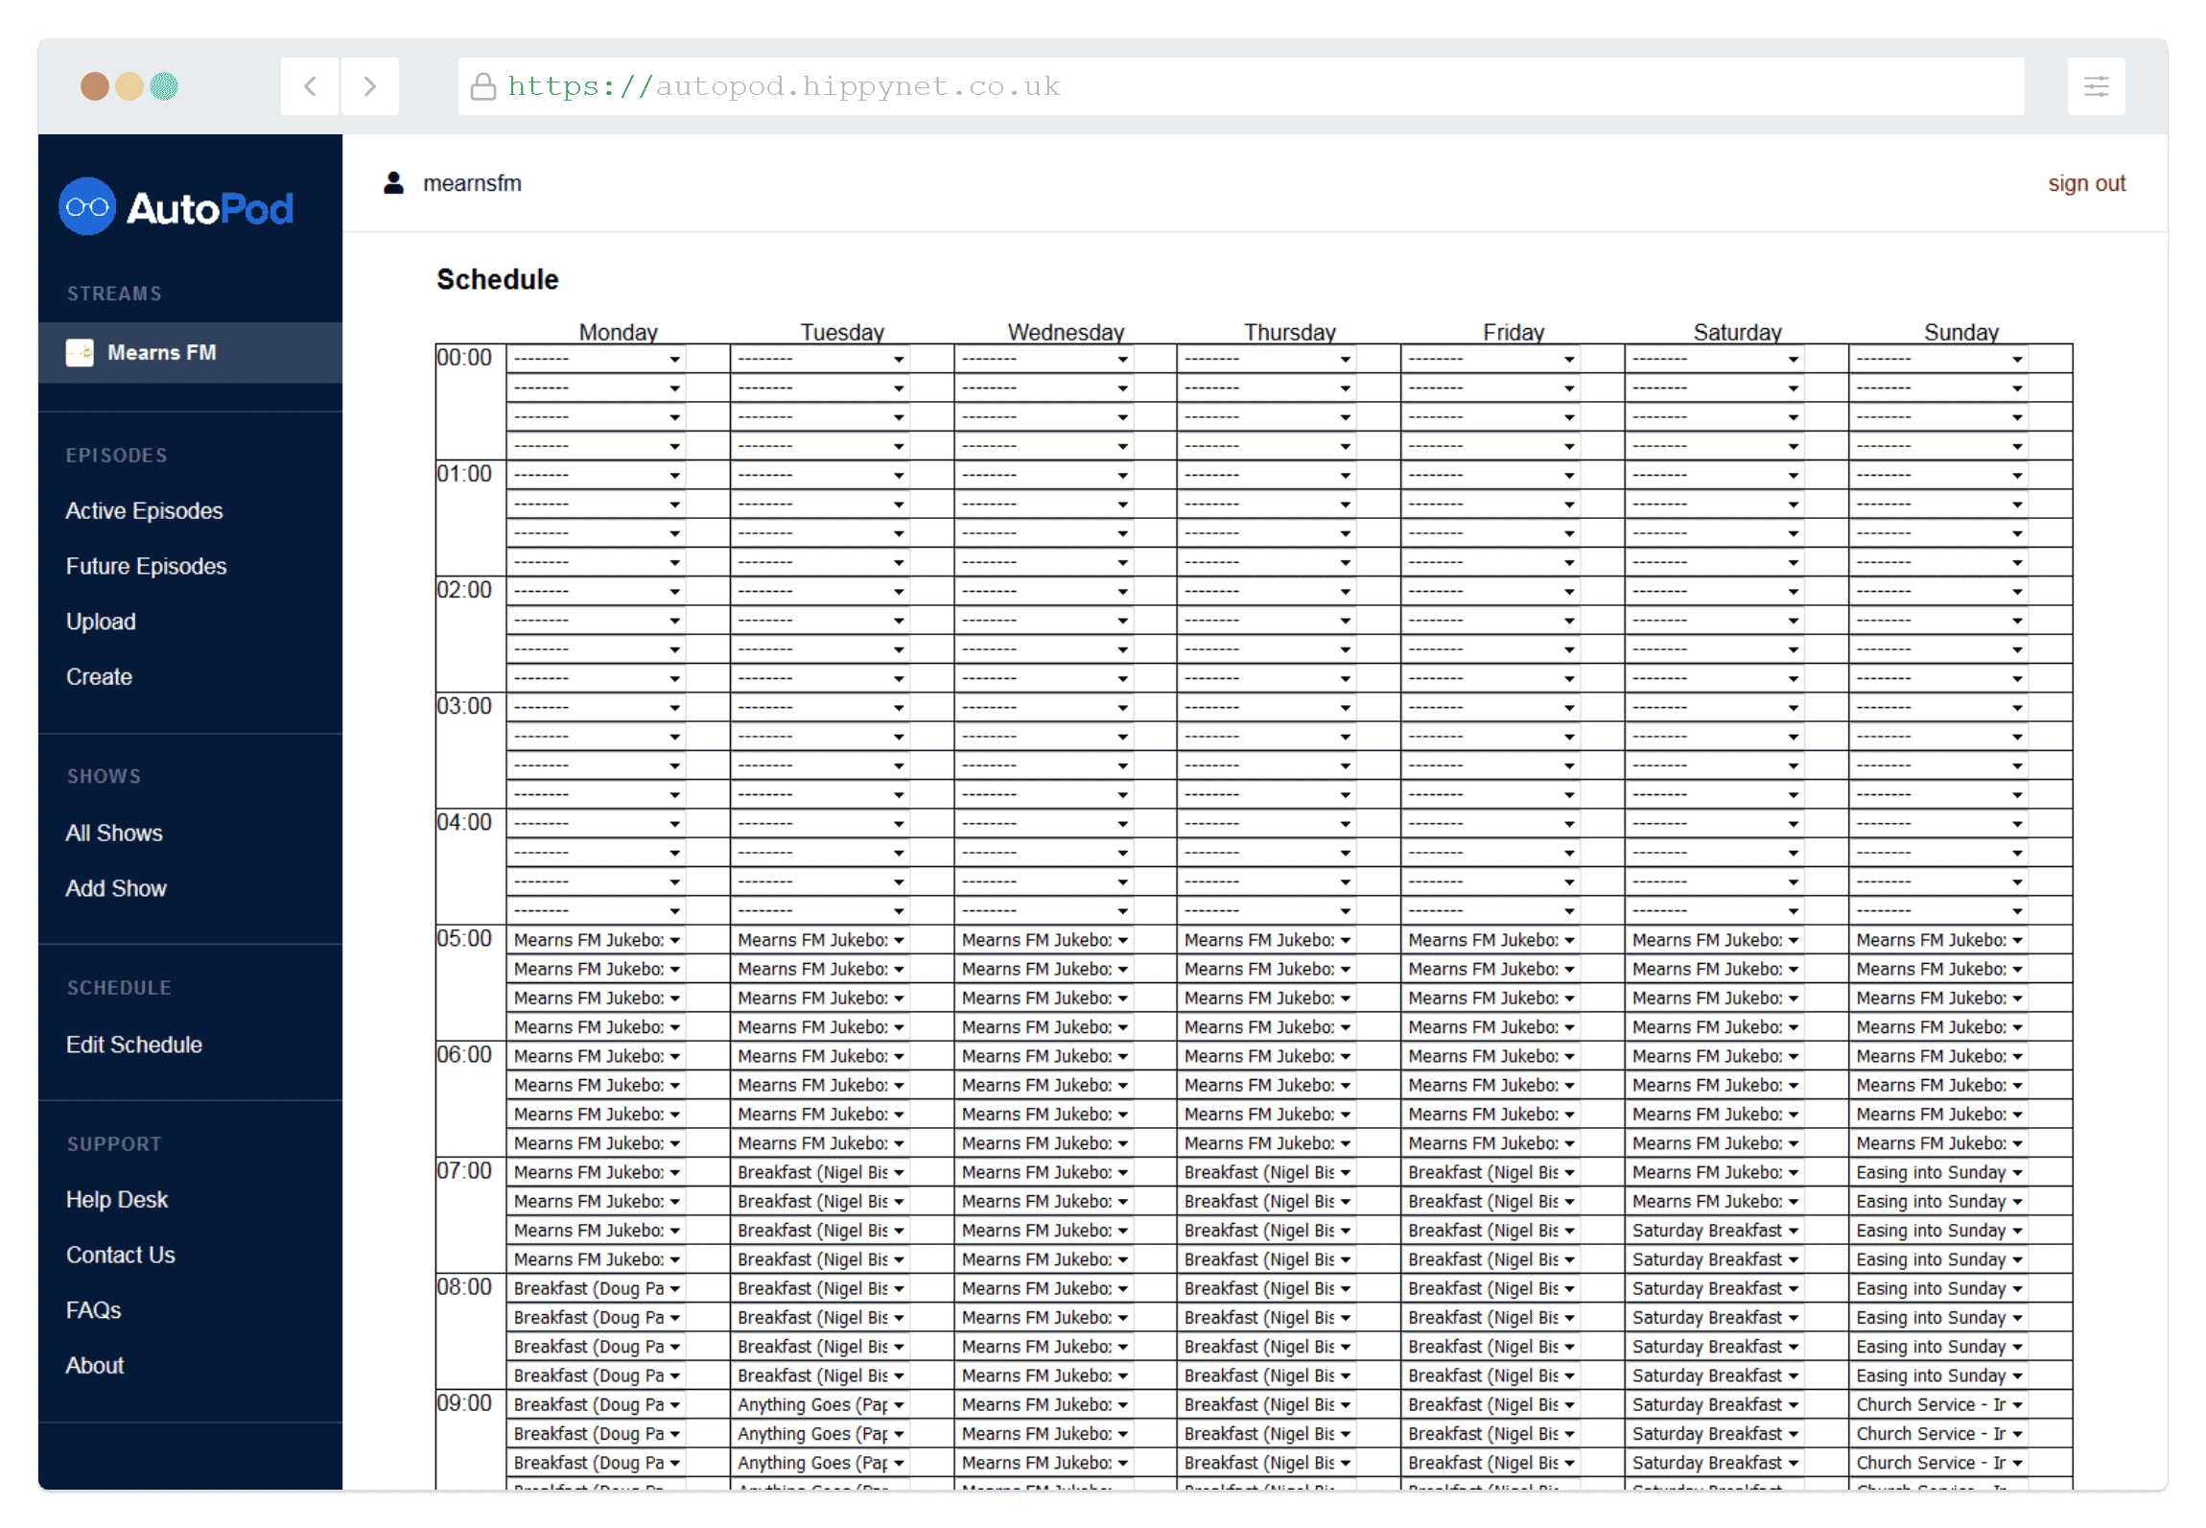Viewport: 2206px width, 1528px height.
Task: Open the browser settings sliders icon
Action: [2096, 86]
